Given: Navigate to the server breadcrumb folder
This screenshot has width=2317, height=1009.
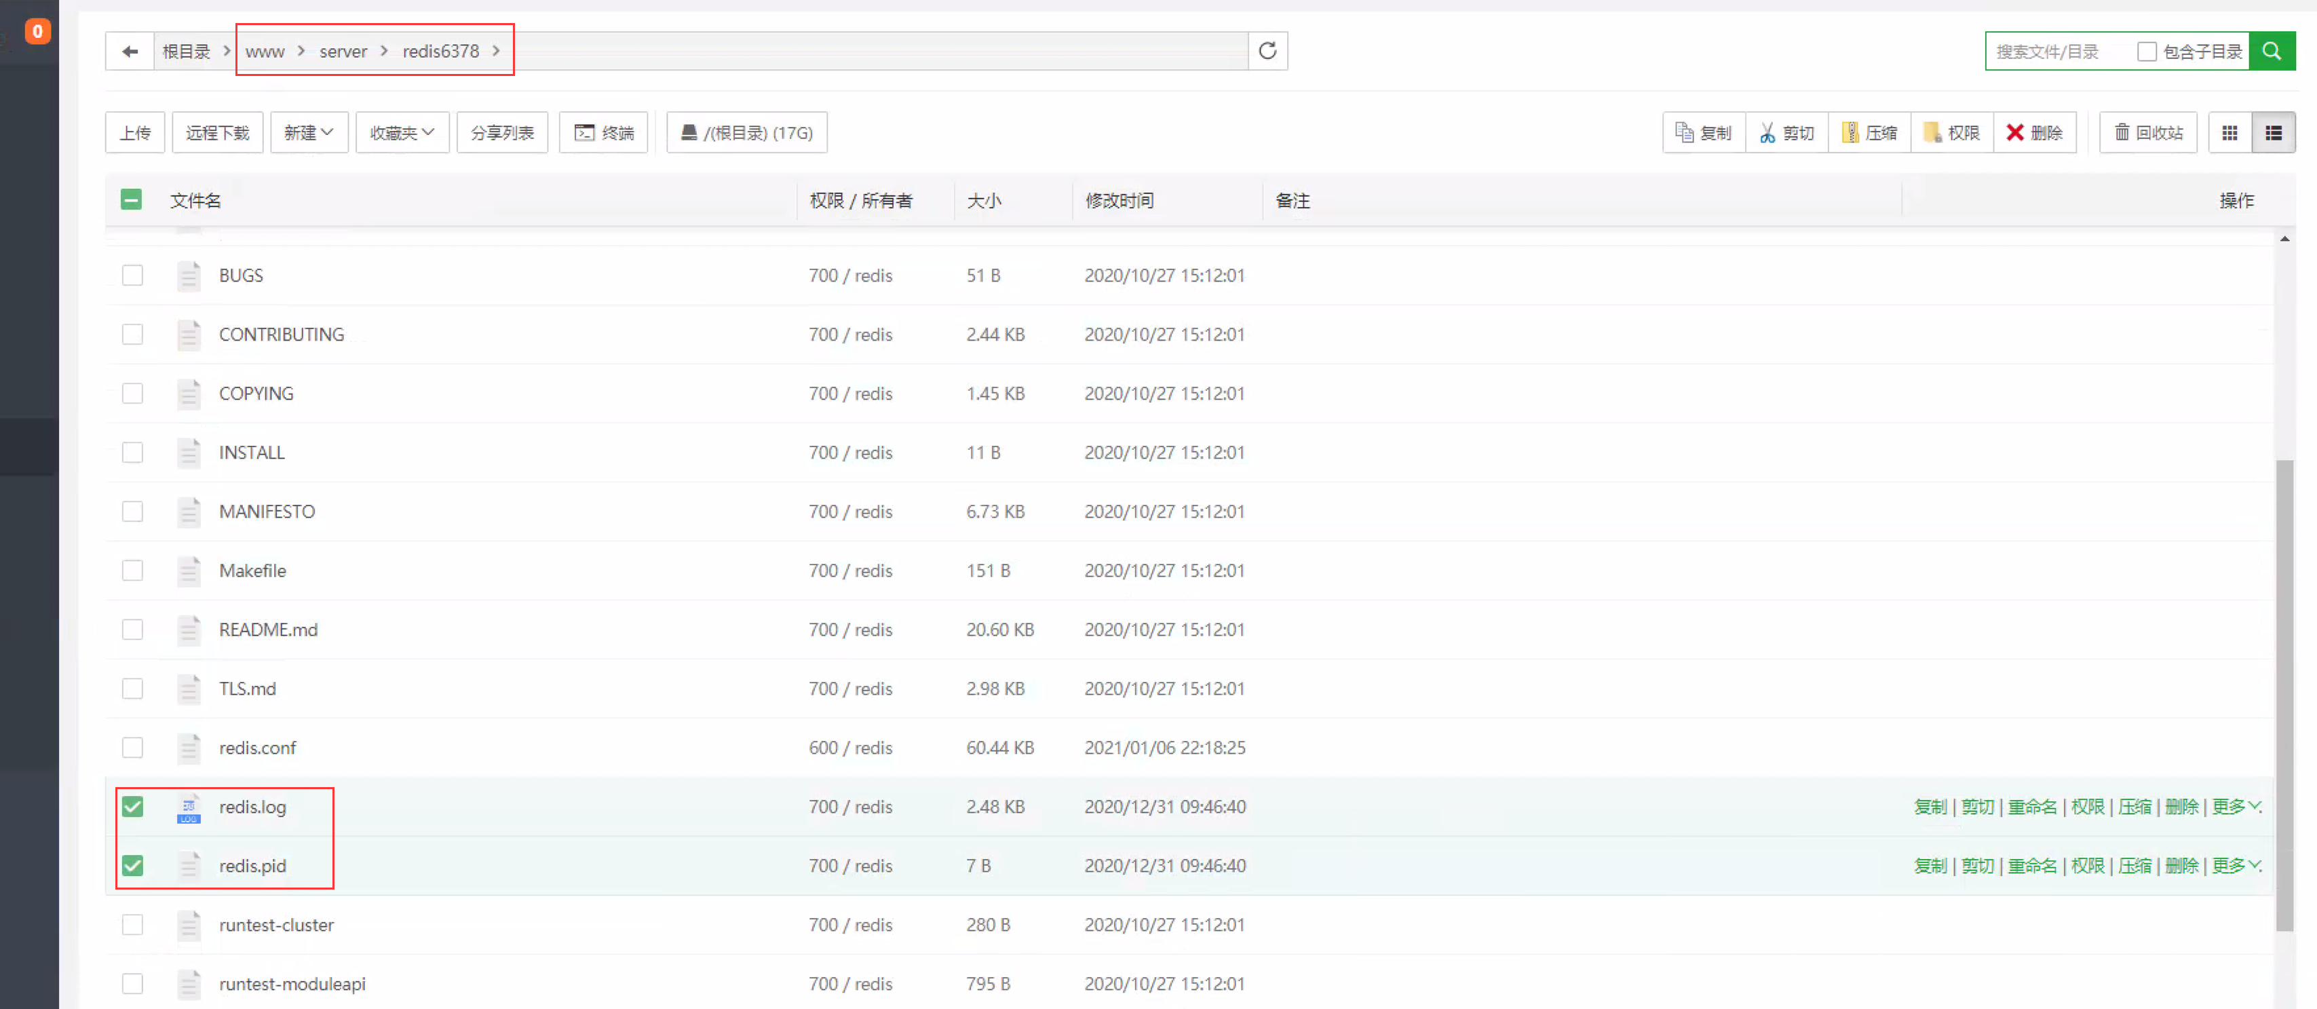Looking at the screenshot, I should click(343, 52).
